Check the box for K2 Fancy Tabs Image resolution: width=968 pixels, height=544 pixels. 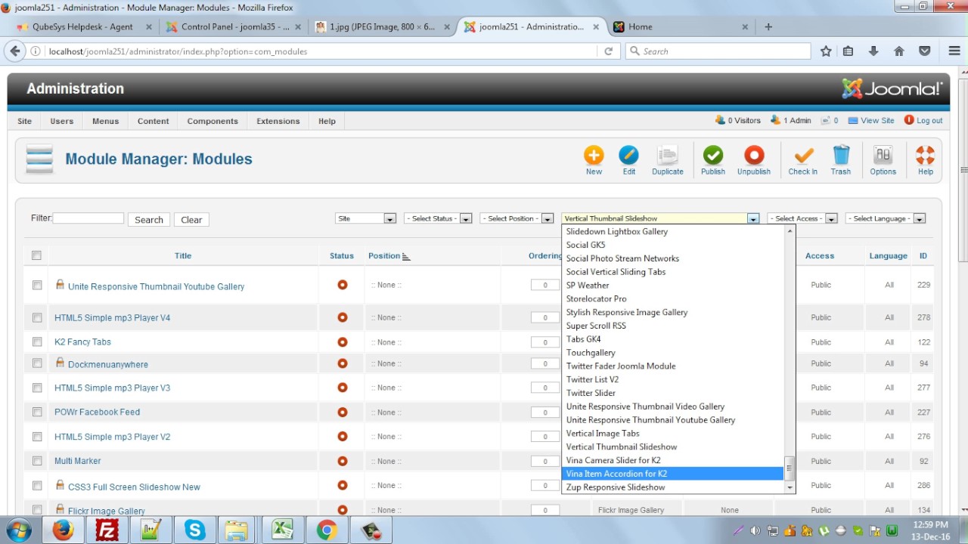click(x=37, y=342)
